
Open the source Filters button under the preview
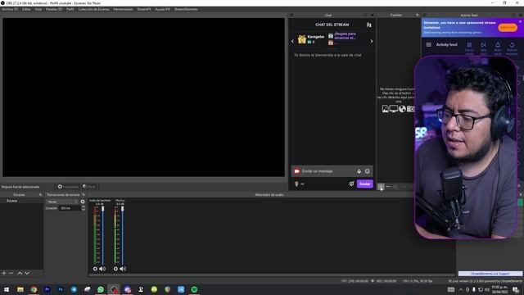89,187
